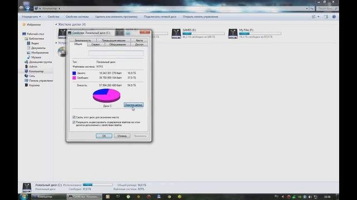The width and height of the screenshot is (357, 200).
Task: Select the Local Disk (C:) drive icon in Explorer
Action: 62,33
